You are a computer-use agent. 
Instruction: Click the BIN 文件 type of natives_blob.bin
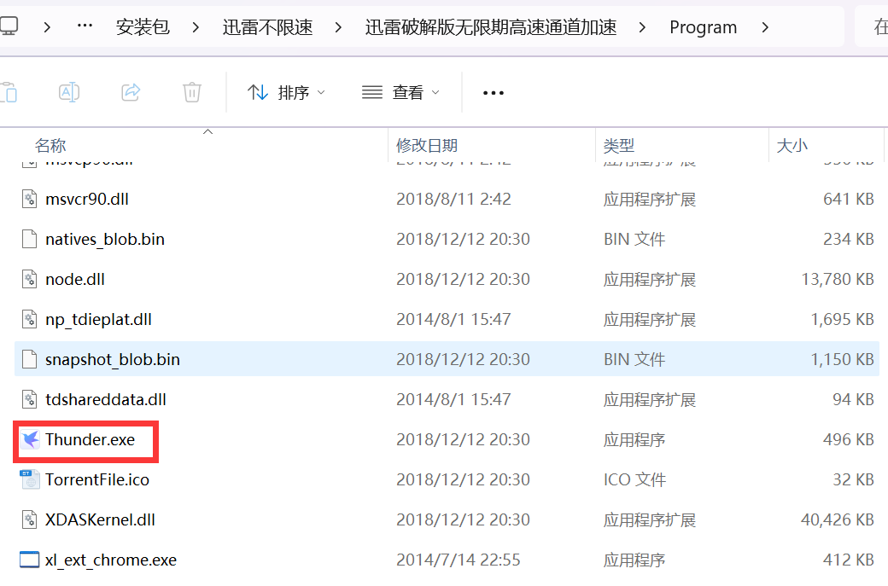pyautogui.click(x=634, y=240)
